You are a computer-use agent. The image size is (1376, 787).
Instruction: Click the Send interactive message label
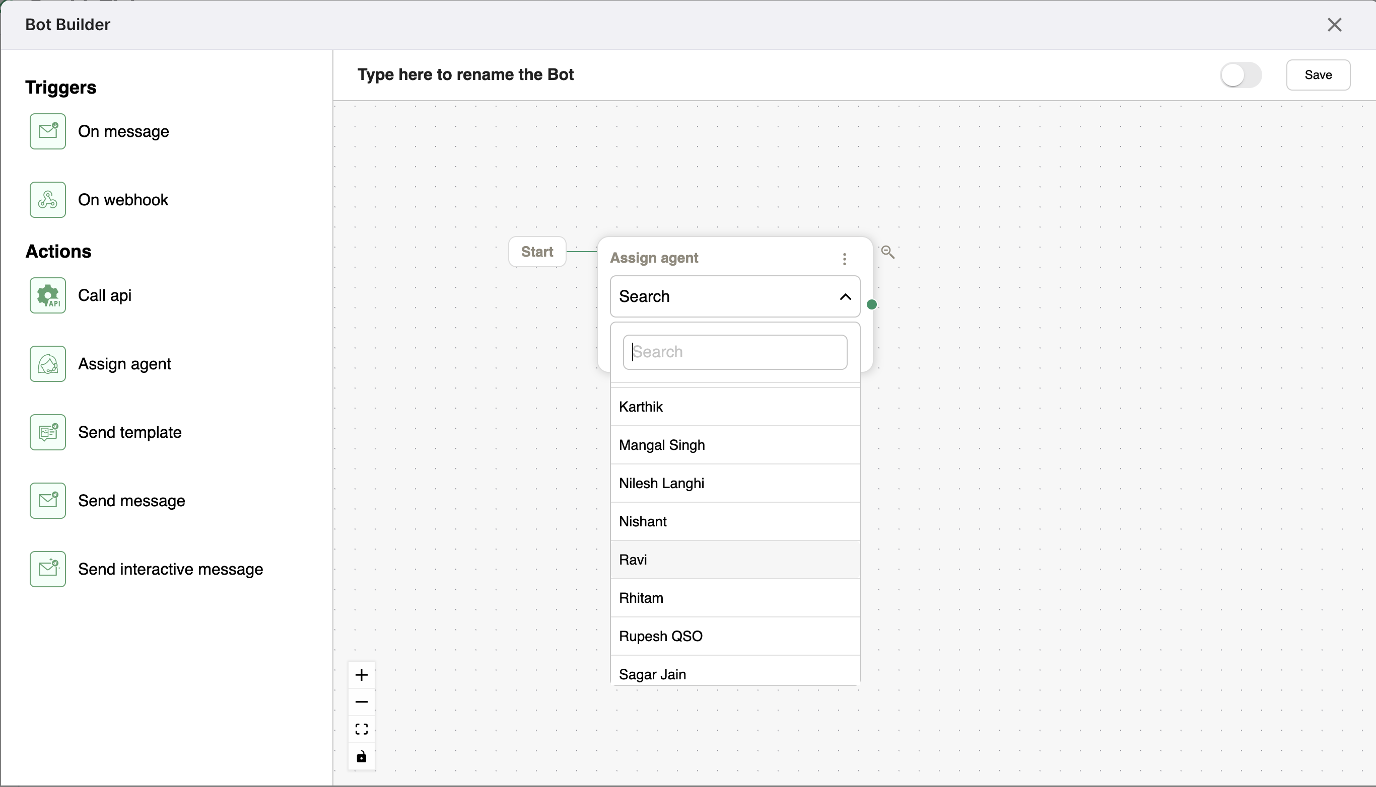[170, 569]
